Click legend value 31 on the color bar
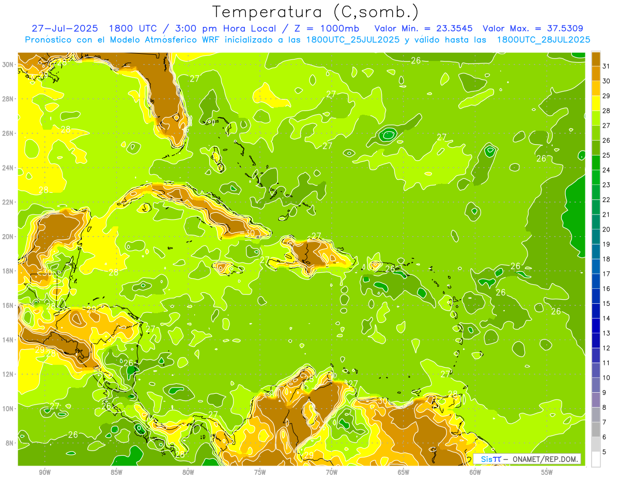The height and width of the screenshot is (479, 620). [606, 66]
